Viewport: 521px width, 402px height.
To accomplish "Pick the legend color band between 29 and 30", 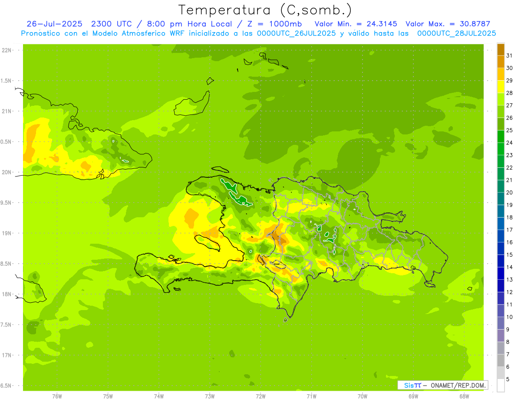I will point(501,74).
